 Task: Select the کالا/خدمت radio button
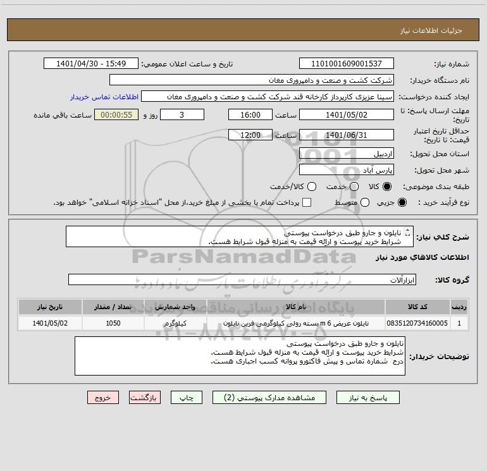(x=312, y=187)
